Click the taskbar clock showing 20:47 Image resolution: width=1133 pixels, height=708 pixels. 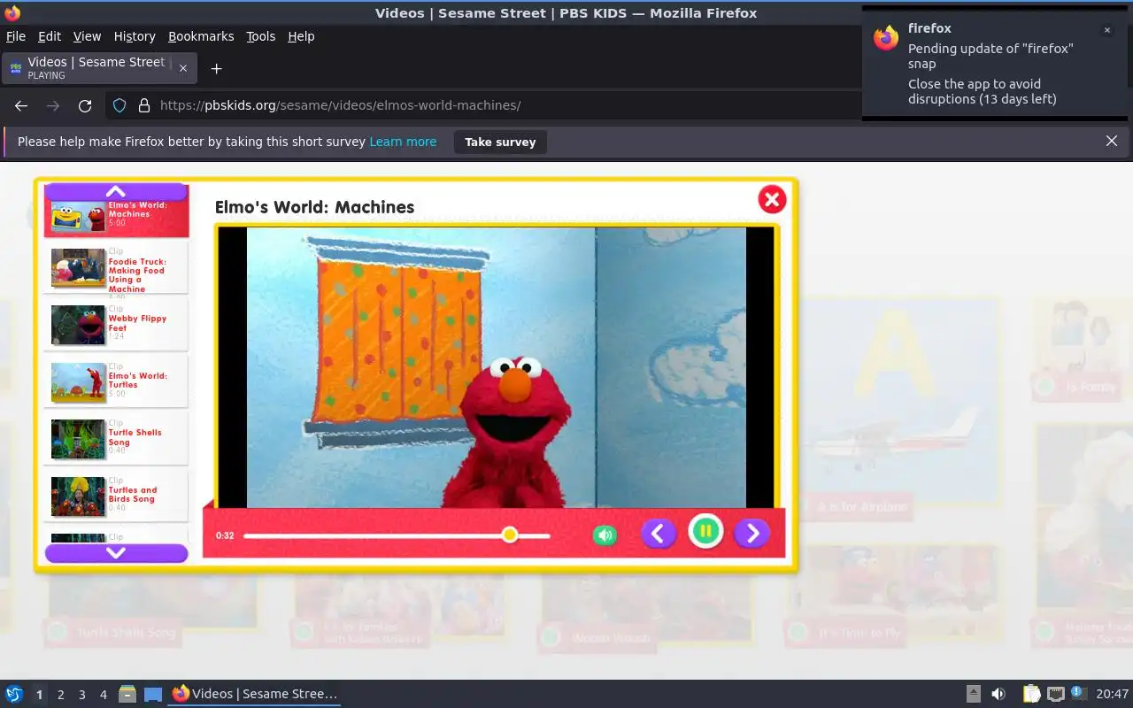coord(1112,694)
